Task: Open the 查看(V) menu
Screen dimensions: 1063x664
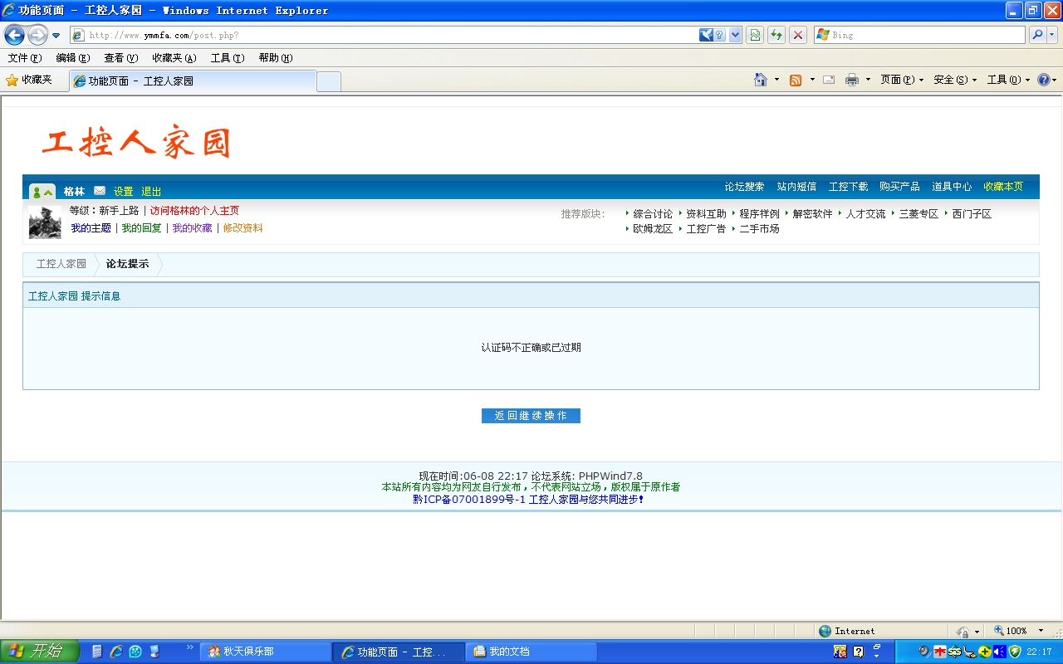Action: pos(120,58)
